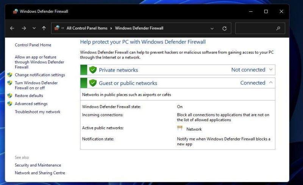Click the Forward arrow navigation button

coord(24,28)
